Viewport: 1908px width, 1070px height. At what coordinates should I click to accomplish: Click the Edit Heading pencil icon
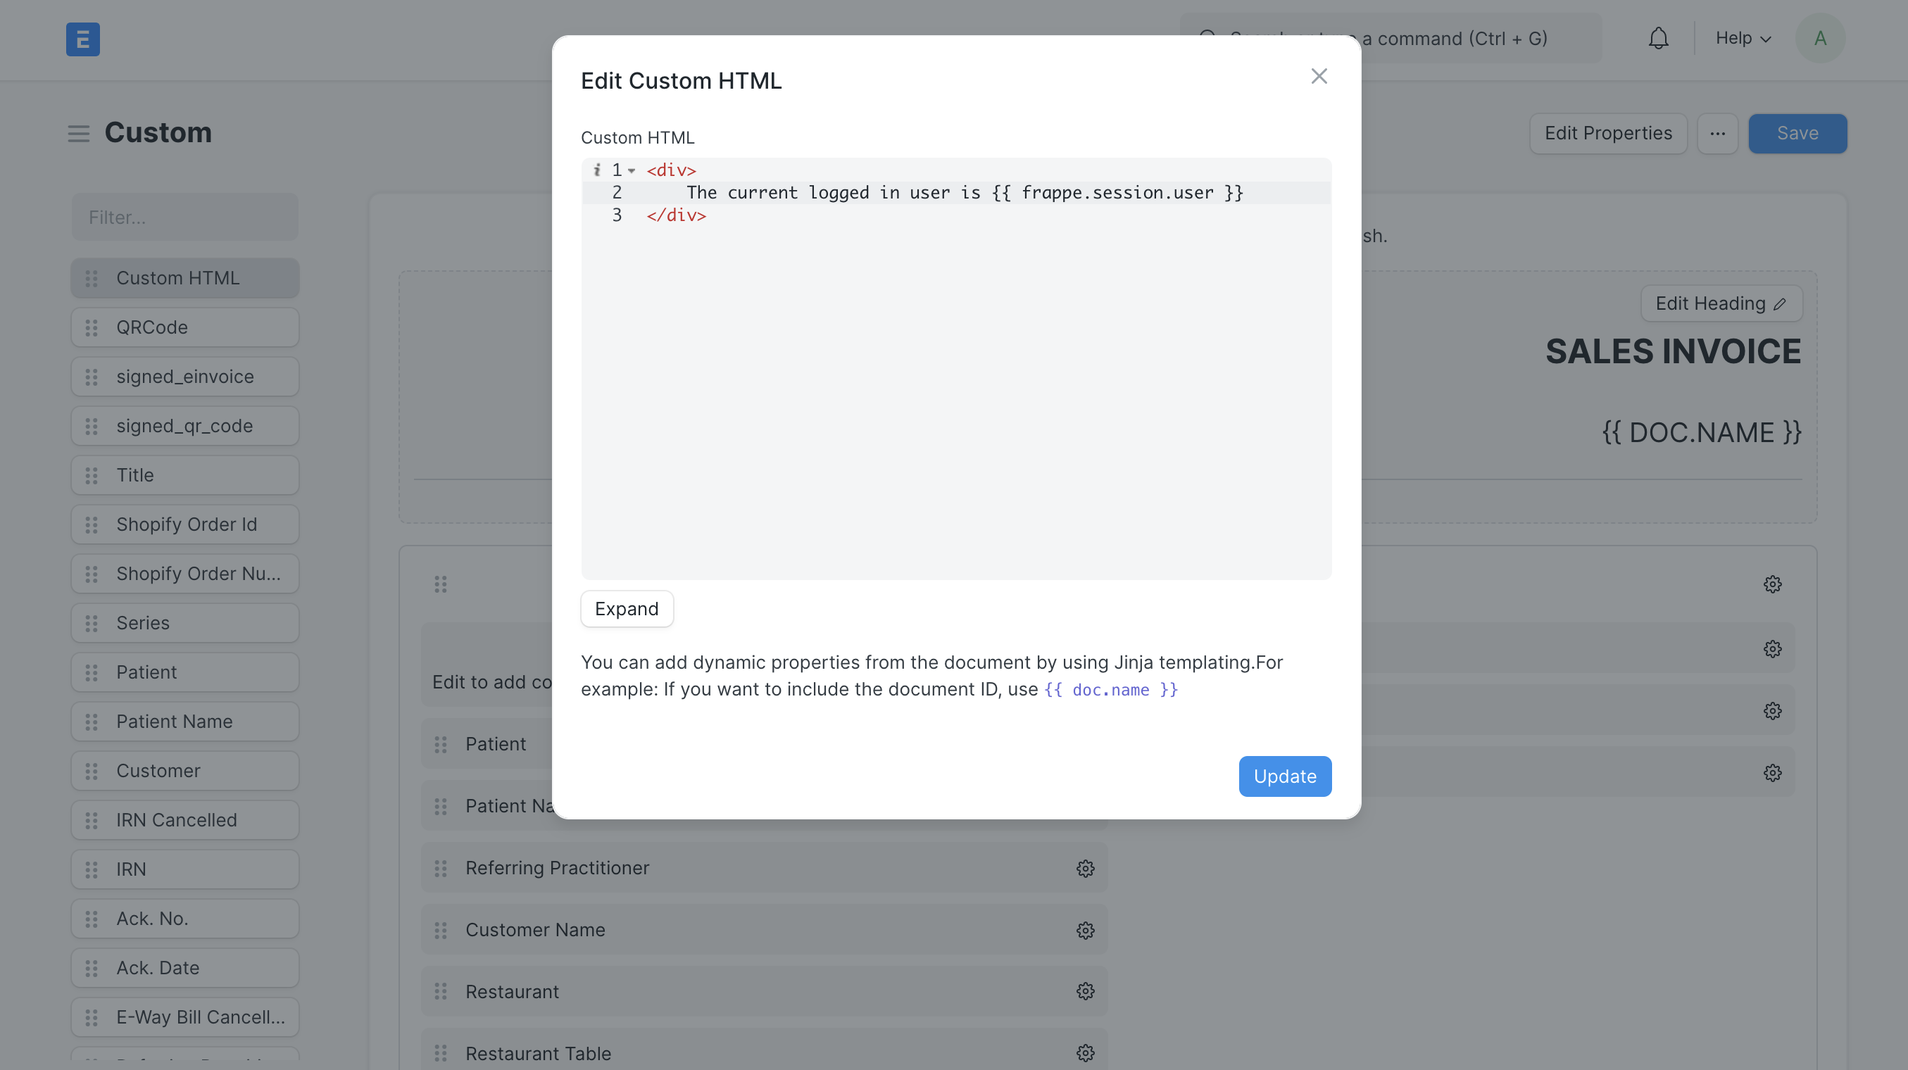coord(1780,303)
